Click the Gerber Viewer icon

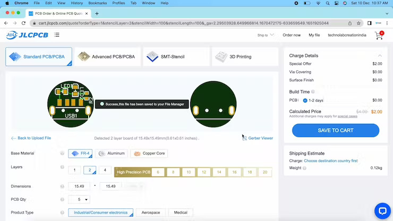tap(244, 138)
